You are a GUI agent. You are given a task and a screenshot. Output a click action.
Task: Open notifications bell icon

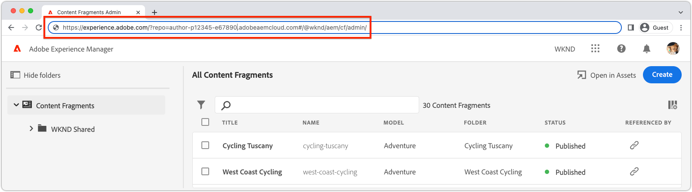[x=646, y=49]
